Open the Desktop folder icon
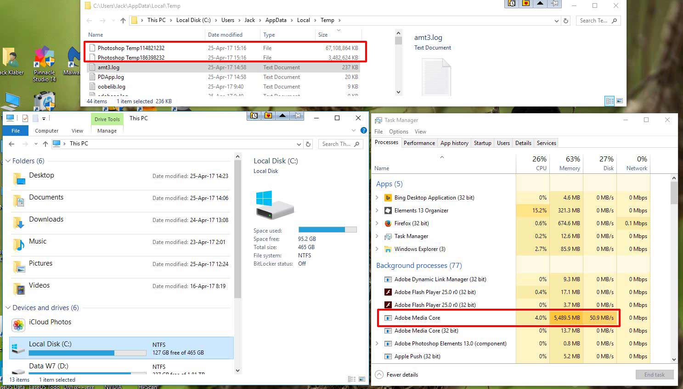The width and height of the screenshot is (683, 389). click(19, 178)
